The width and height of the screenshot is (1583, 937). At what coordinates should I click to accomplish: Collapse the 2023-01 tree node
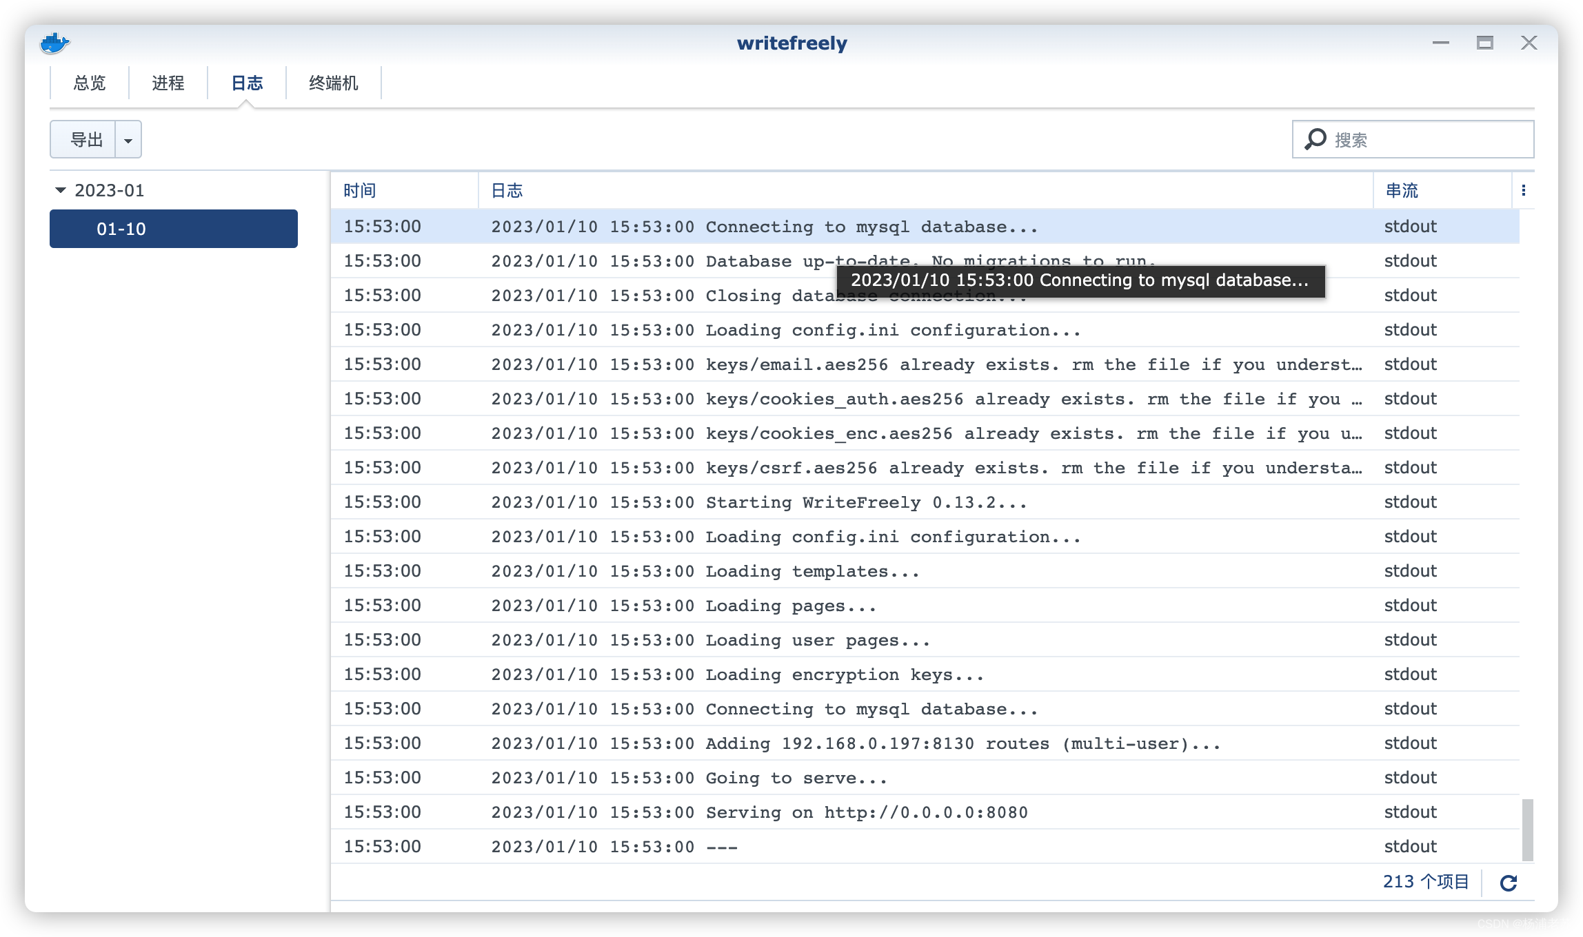(61, 190)
